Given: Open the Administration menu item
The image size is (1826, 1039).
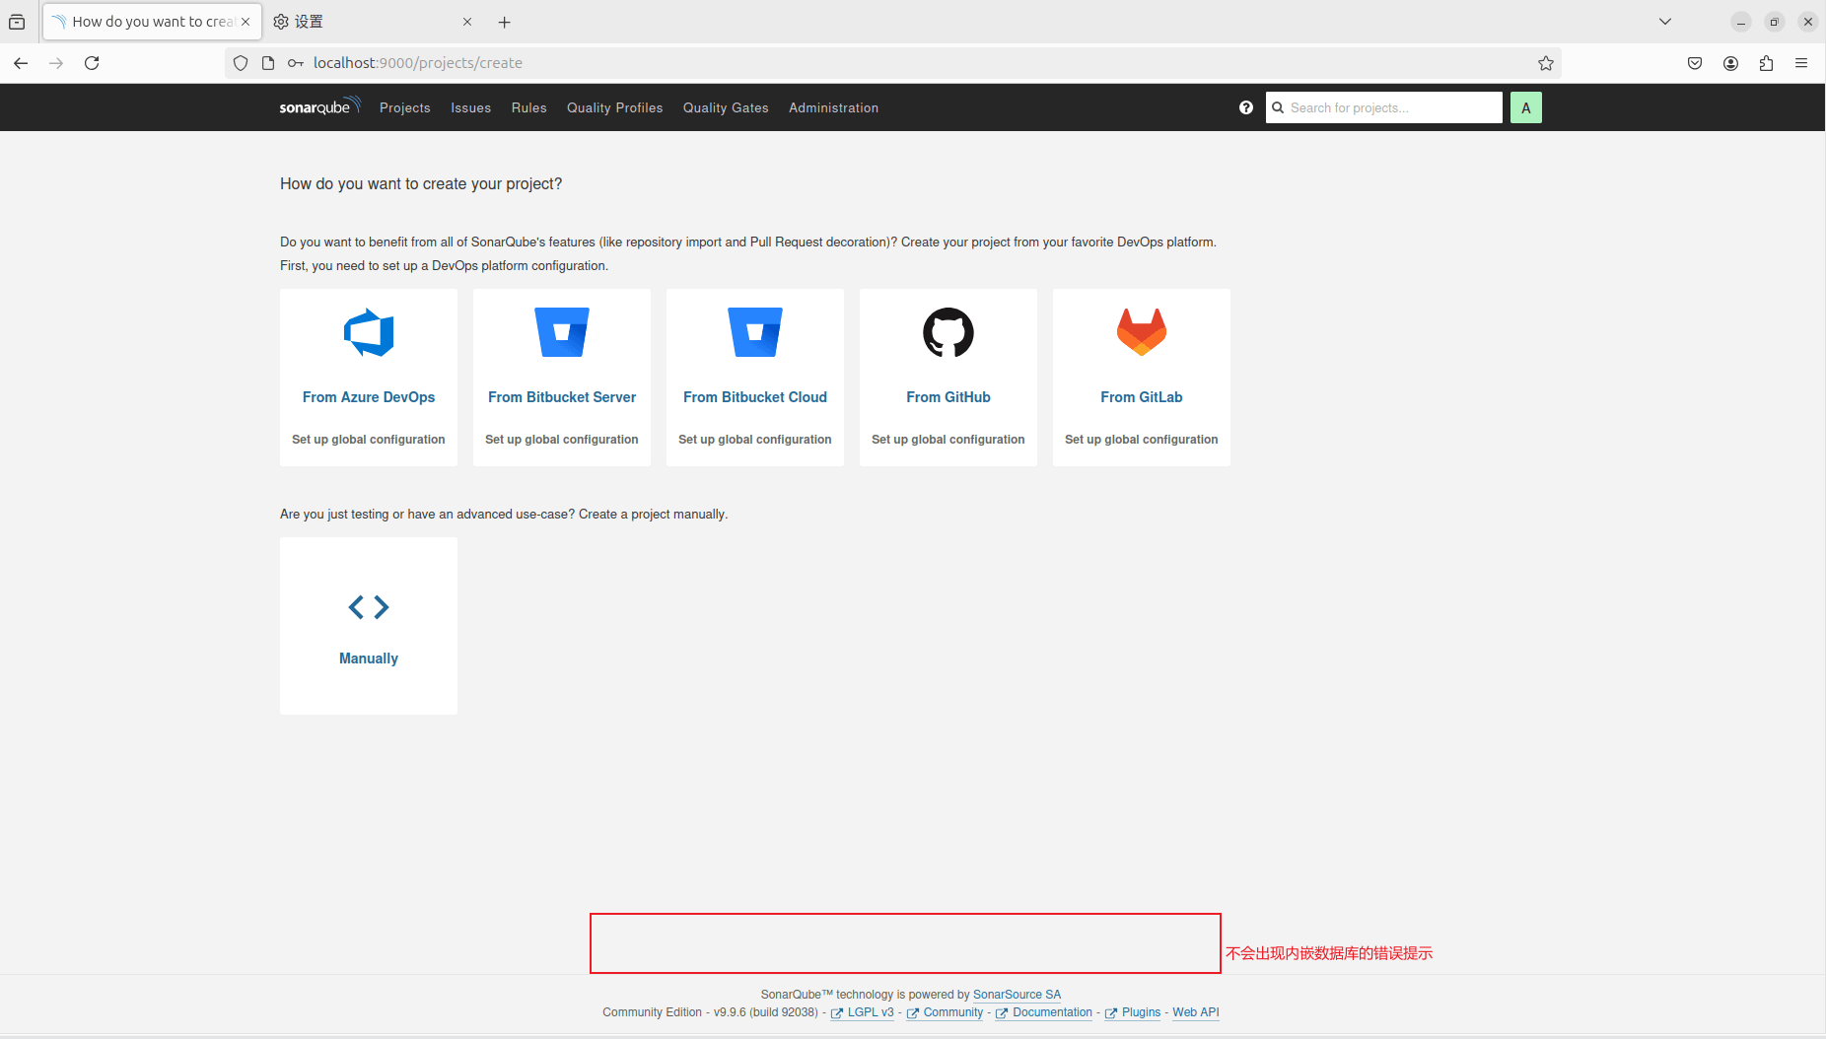Looking at the screenshot, I should click(834, 107).
